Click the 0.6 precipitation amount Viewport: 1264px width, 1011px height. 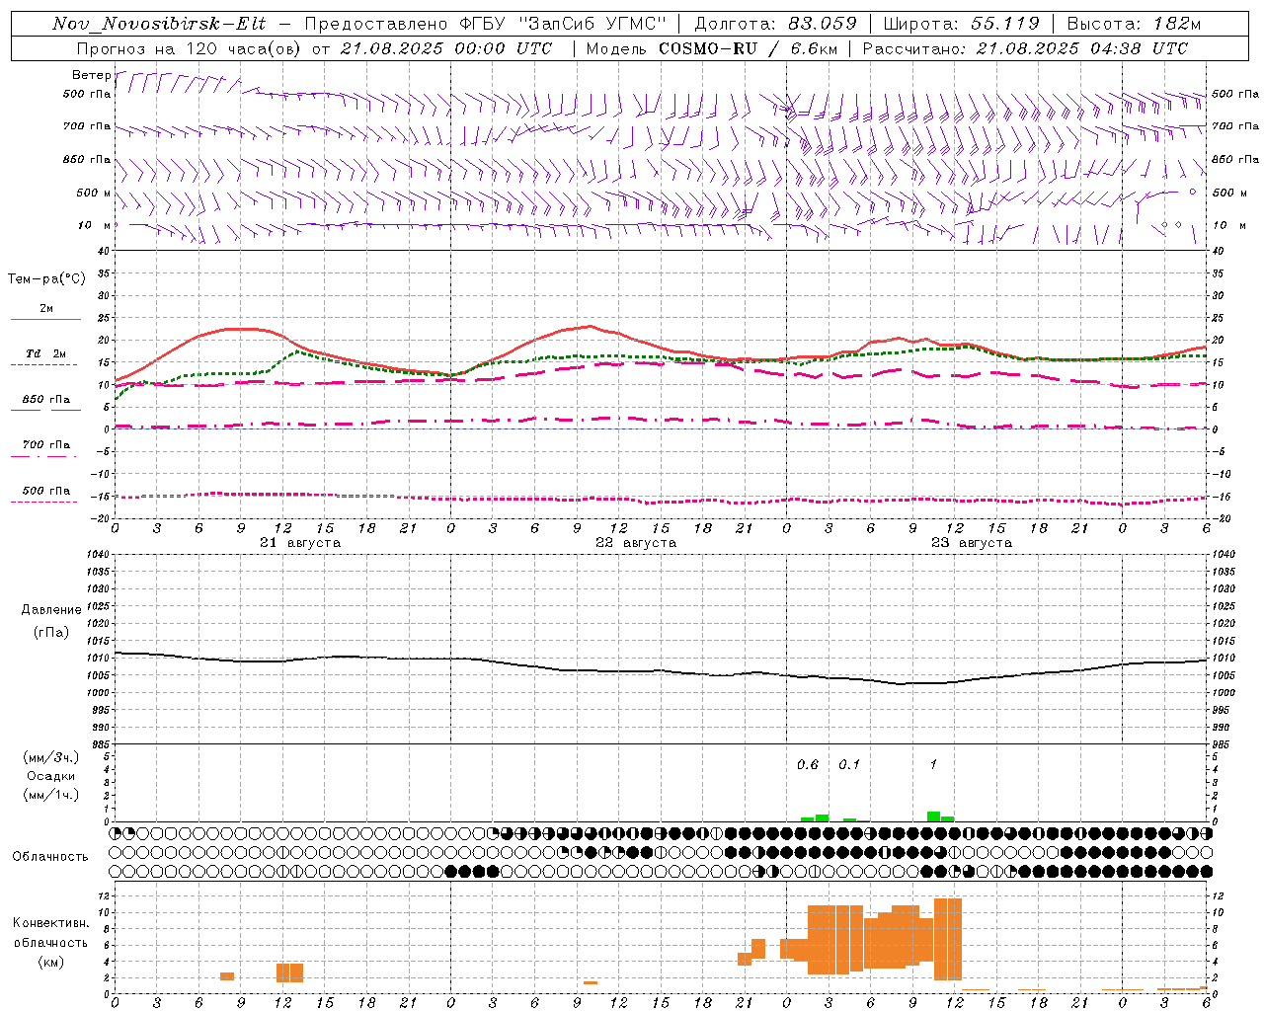[x=808, y=764]
